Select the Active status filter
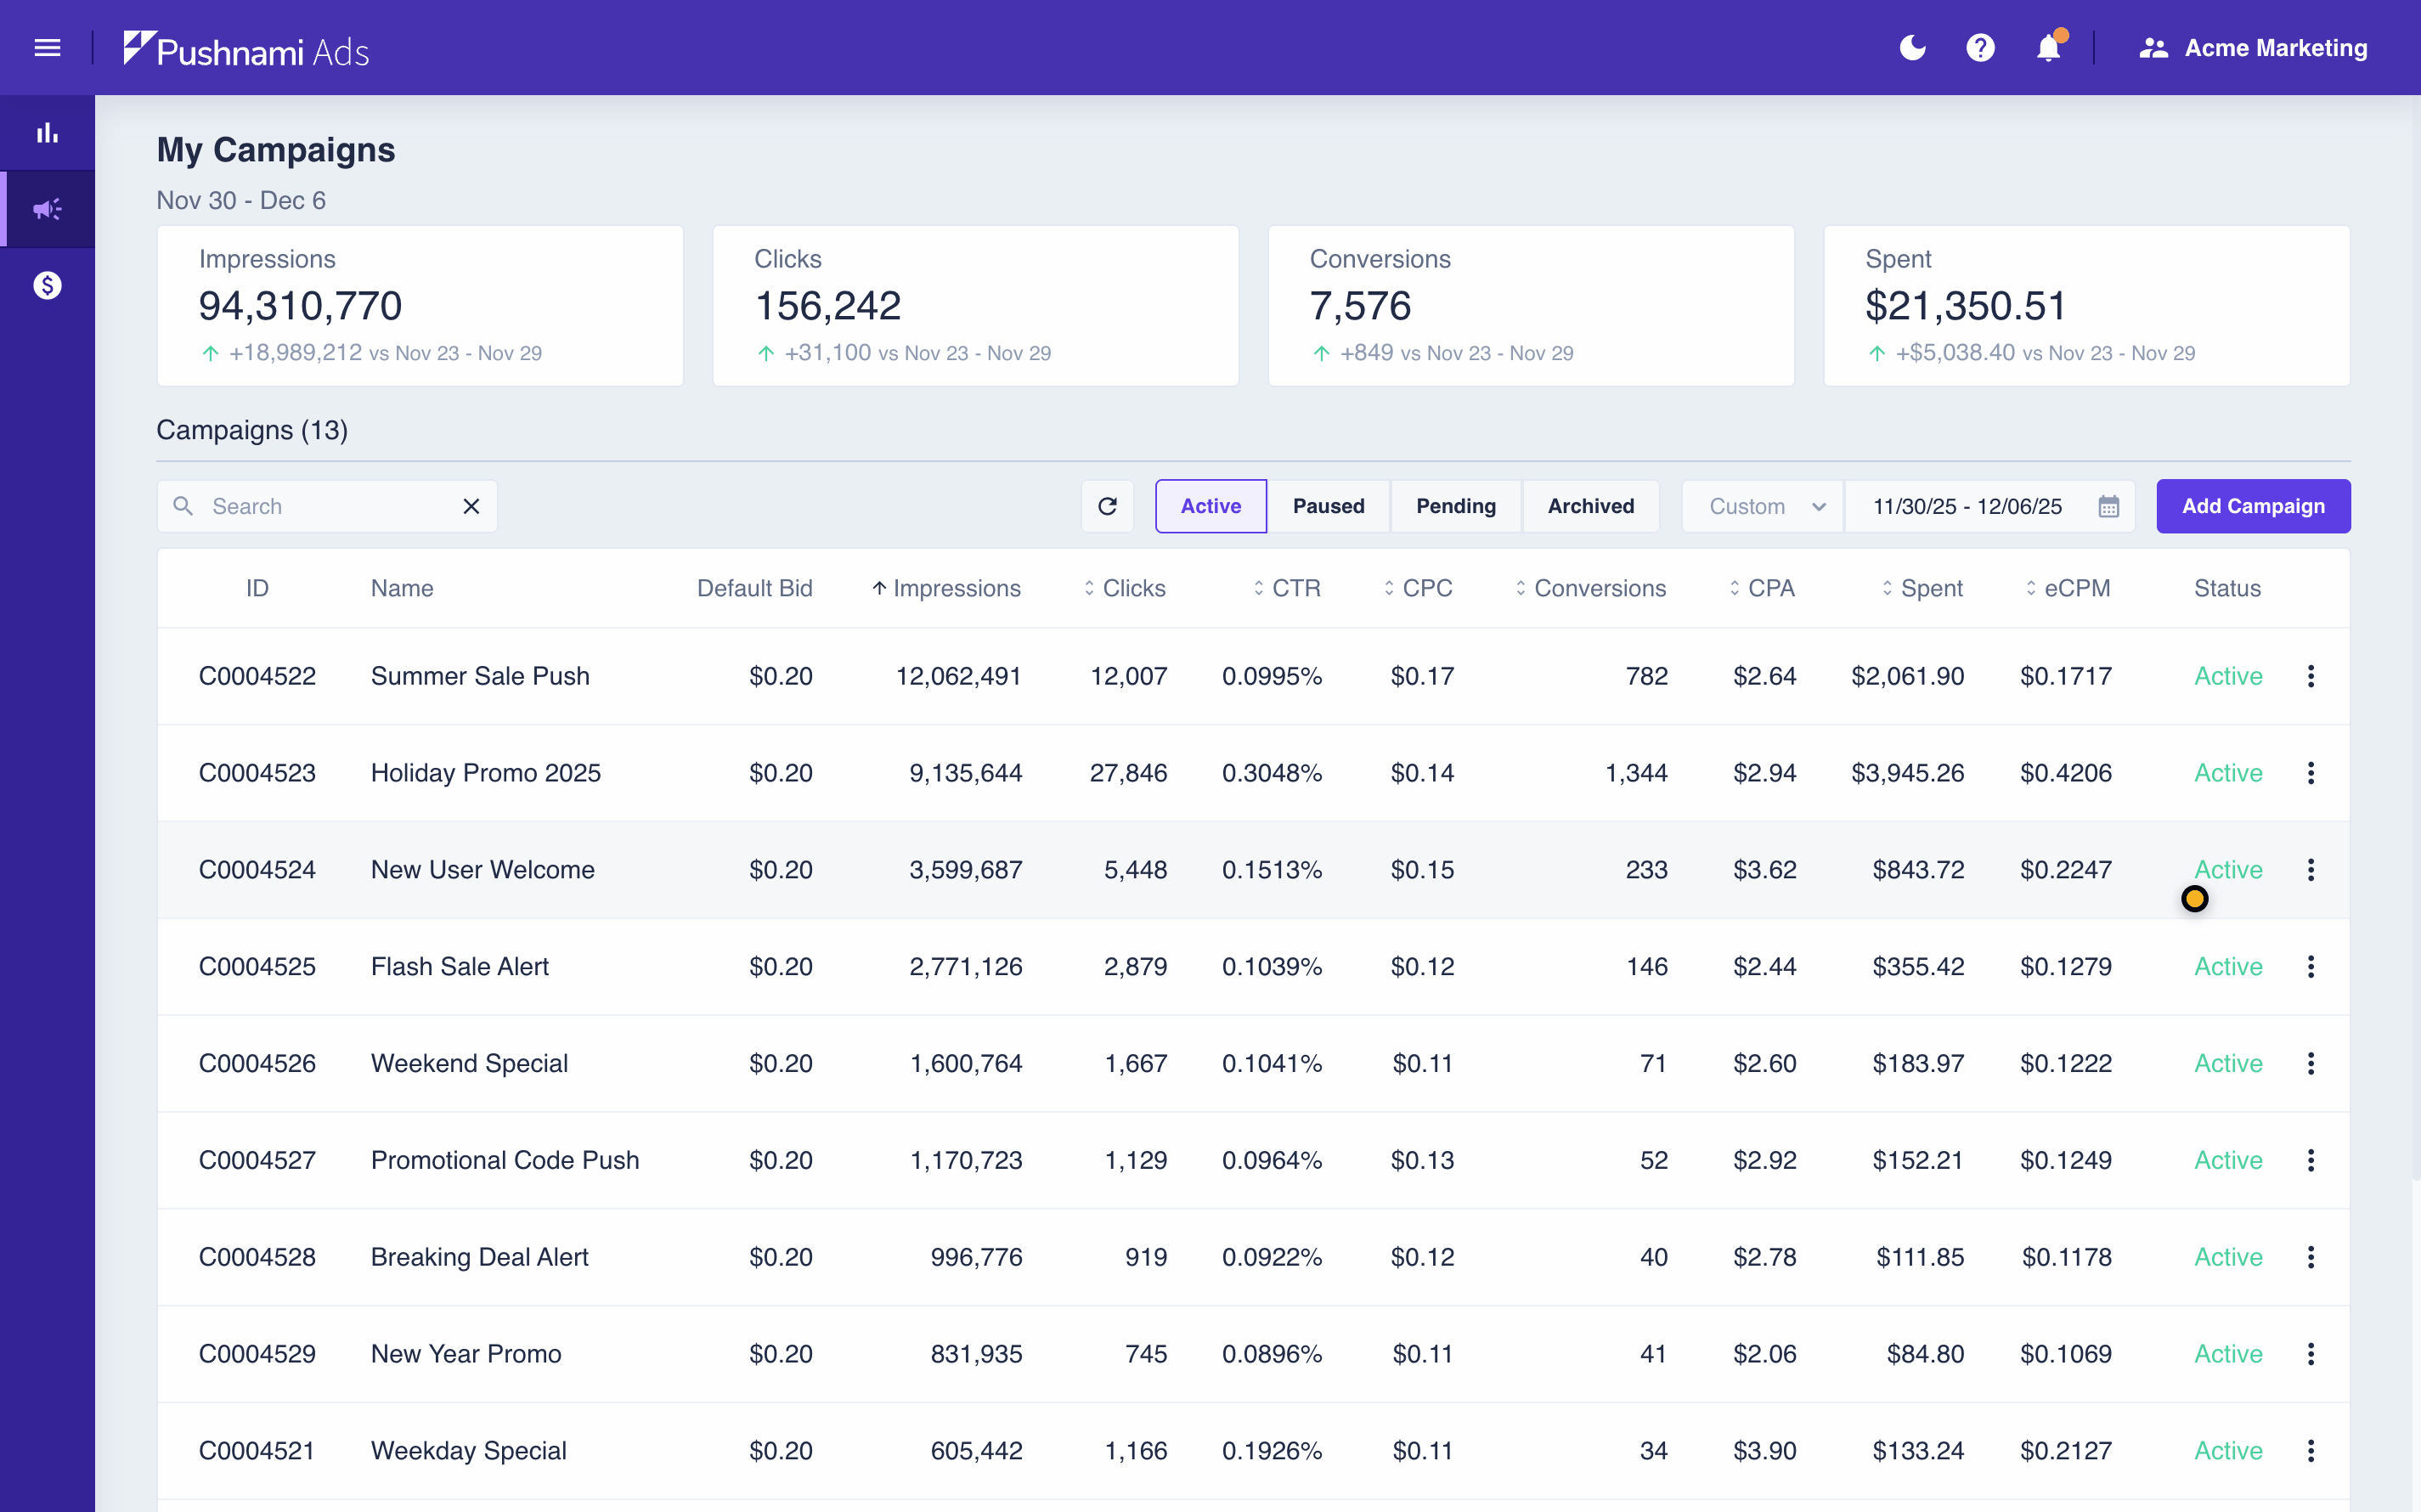 1210,506
